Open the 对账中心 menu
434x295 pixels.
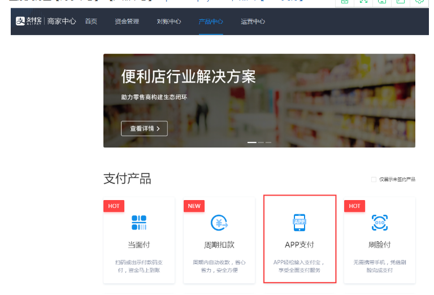coord(169,21)
